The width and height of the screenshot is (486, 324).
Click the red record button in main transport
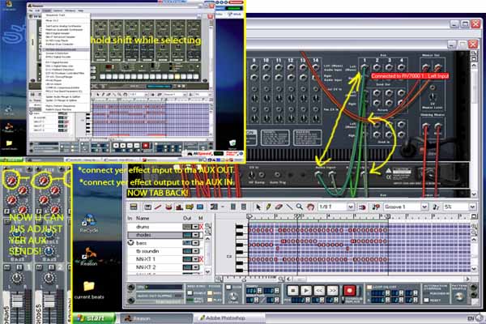[349, 291]
